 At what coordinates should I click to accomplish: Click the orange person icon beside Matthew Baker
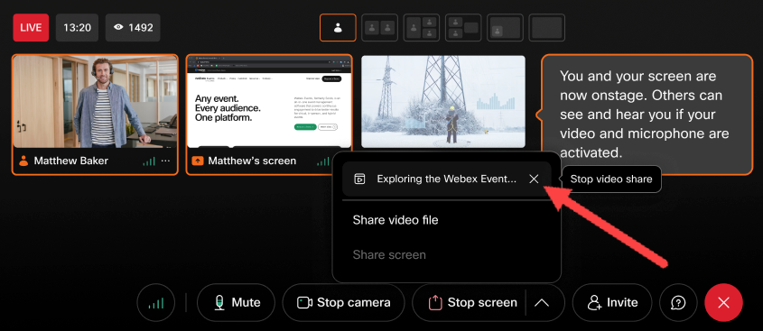tap(23, 161)
